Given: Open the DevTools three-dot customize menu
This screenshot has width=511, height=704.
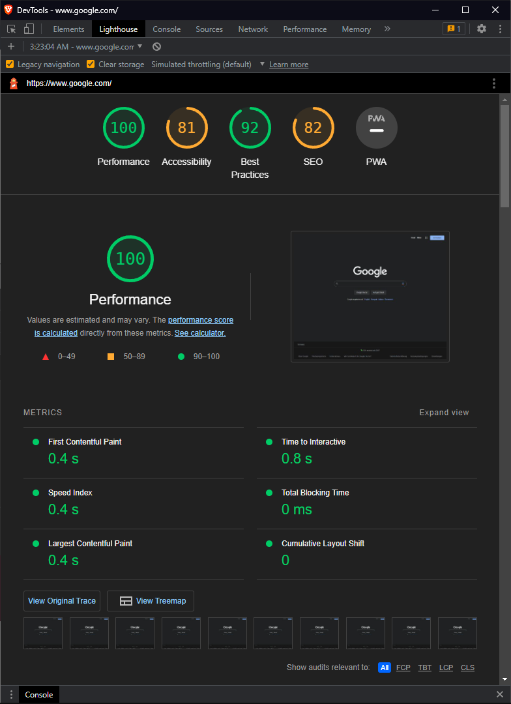Looking at the screenshot, I should tap(500, 29).
